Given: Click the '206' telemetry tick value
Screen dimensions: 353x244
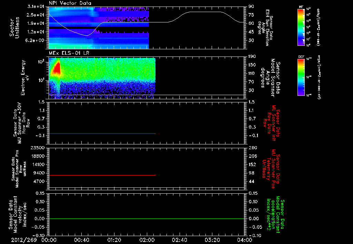Looking at the screenshot, I should pyautogui.click(x=252, y=156).
